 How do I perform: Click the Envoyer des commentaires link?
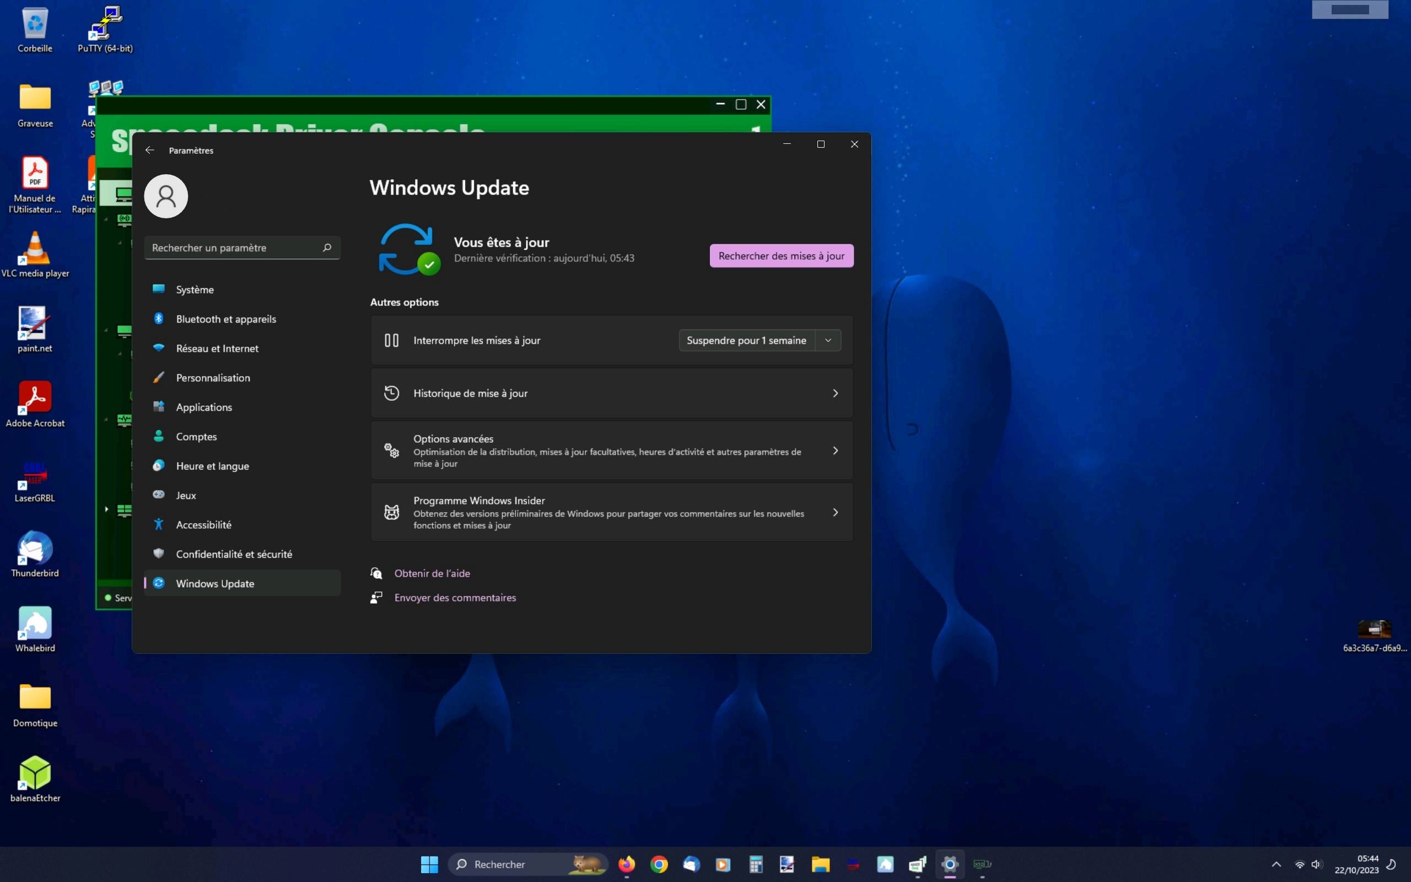[x=455, y=598]
